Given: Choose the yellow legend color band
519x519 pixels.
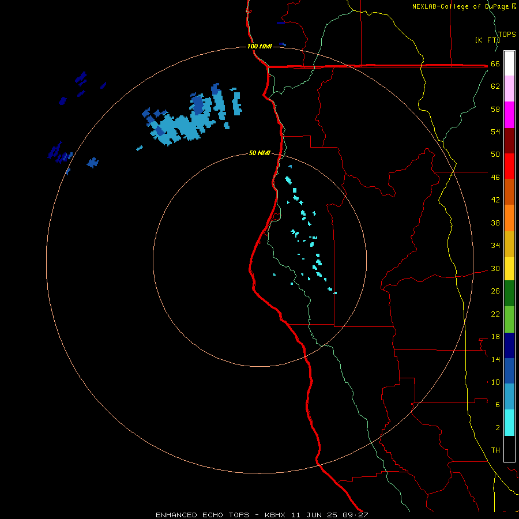Looking at the screenshot, I should 509,268.
